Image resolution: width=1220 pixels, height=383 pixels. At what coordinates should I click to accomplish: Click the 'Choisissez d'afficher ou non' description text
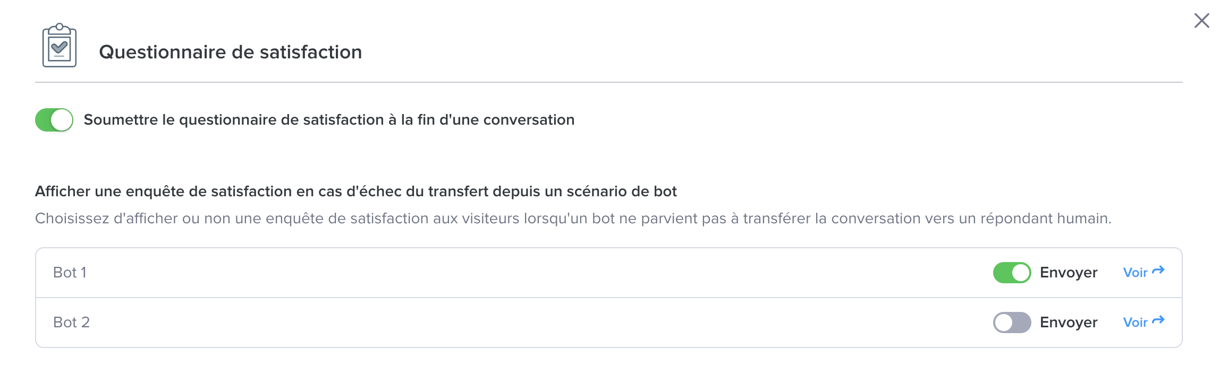click(573, 219)
